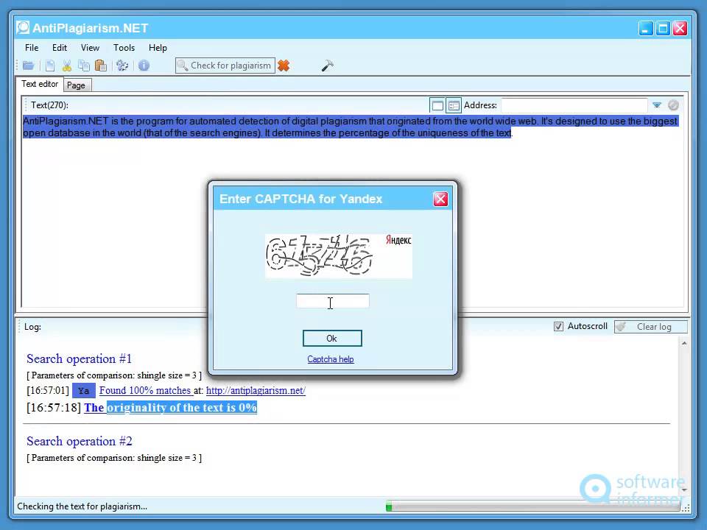Switch to the Text editor tab
Viewport: 707px width, 530px height.
click(40, 84)
